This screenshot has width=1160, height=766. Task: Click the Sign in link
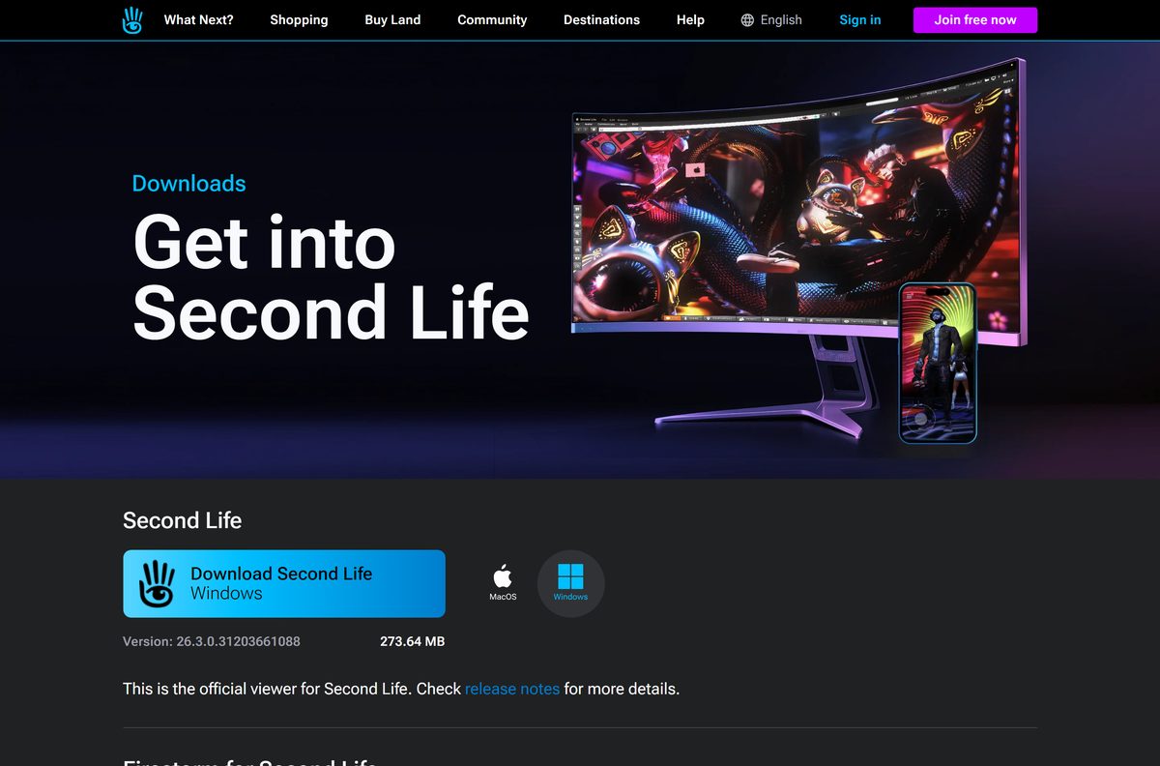(x=860, y=19)
